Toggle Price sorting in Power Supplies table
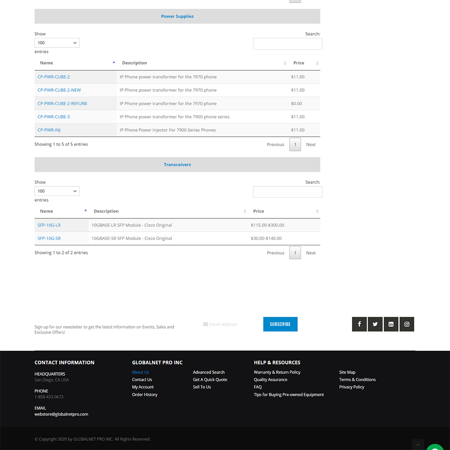450x450 pixels. tap(317, 63)
